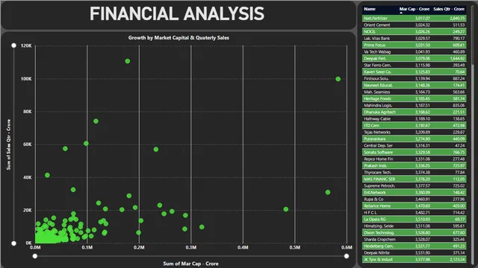
Task: Select the Deepak Fert. row
Action: (414, 58)
